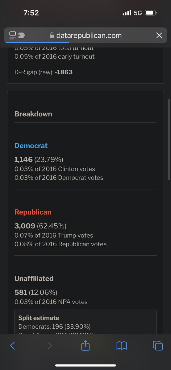Open page reader menu icon
Screen dimensions: 171x370
click(13, 35)
